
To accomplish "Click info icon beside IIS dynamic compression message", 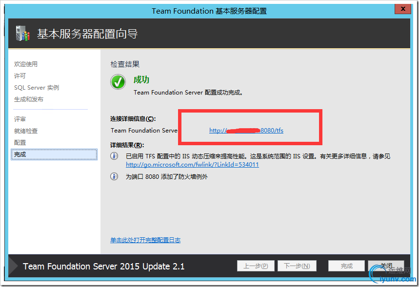I will tap(114, 156).
